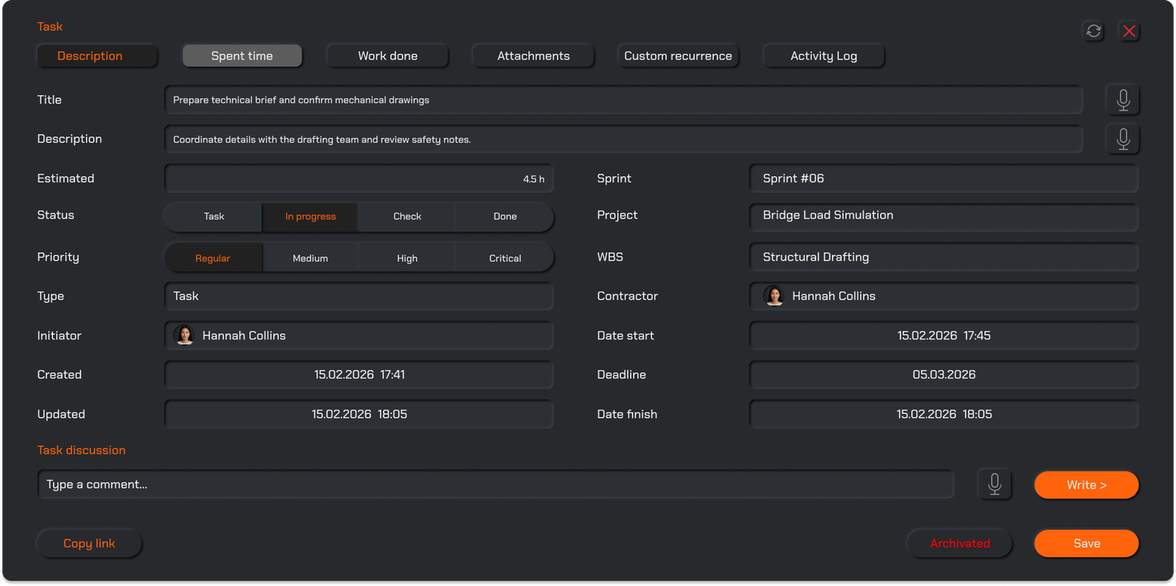Open the WBS Structural Drafting selector
Image resolution: width=1176 pixels, height=586 pixels.
[x=944, y=257]
